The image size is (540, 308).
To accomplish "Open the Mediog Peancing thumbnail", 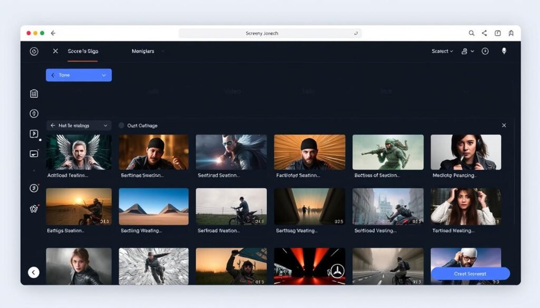I will pos(466,153).
